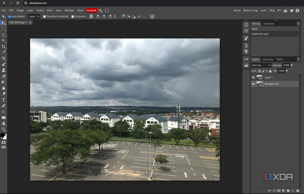Select the Brush tool

(3, 64)
